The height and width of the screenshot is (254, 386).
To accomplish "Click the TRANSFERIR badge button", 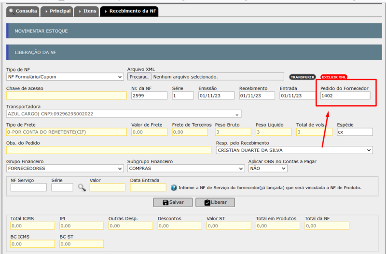I will click(303, 77).
